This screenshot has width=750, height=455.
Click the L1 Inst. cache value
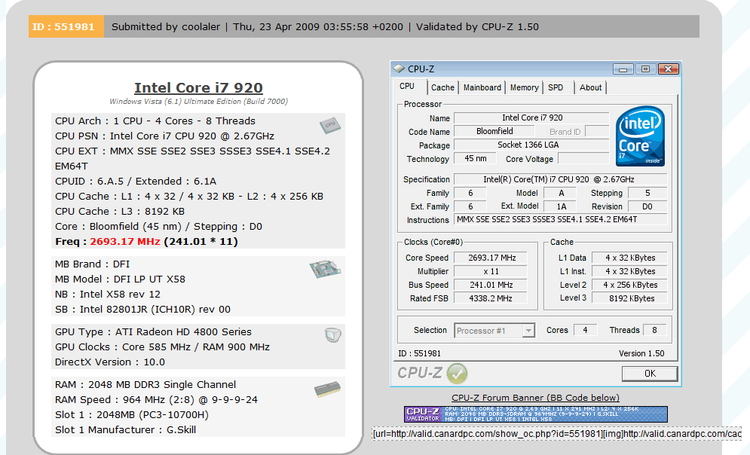tap(630, 271)
